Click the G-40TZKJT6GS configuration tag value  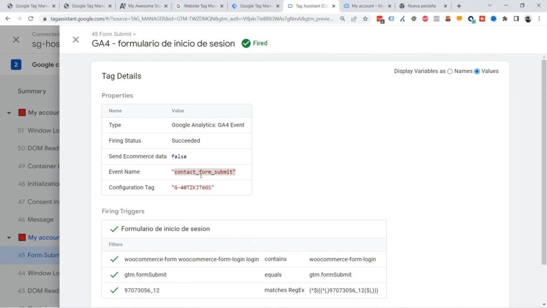tap(192, 188)
